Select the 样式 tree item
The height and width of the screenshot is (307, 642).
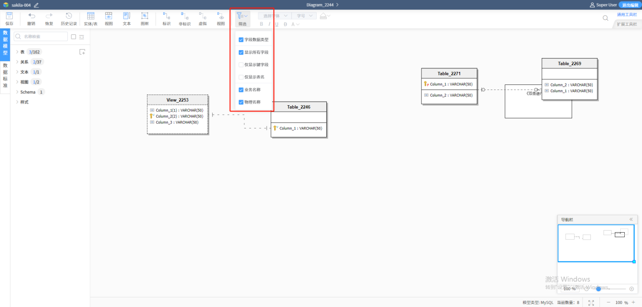pos(24,102)
